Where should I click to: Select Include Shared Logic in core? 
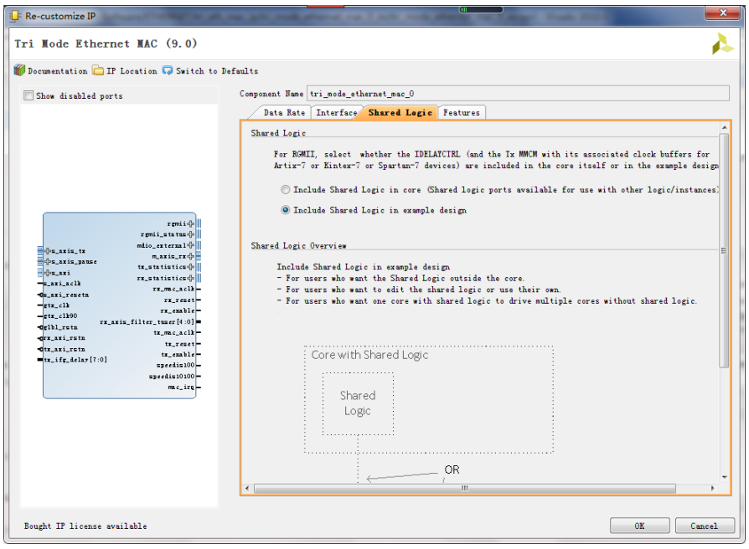point(285,190)
